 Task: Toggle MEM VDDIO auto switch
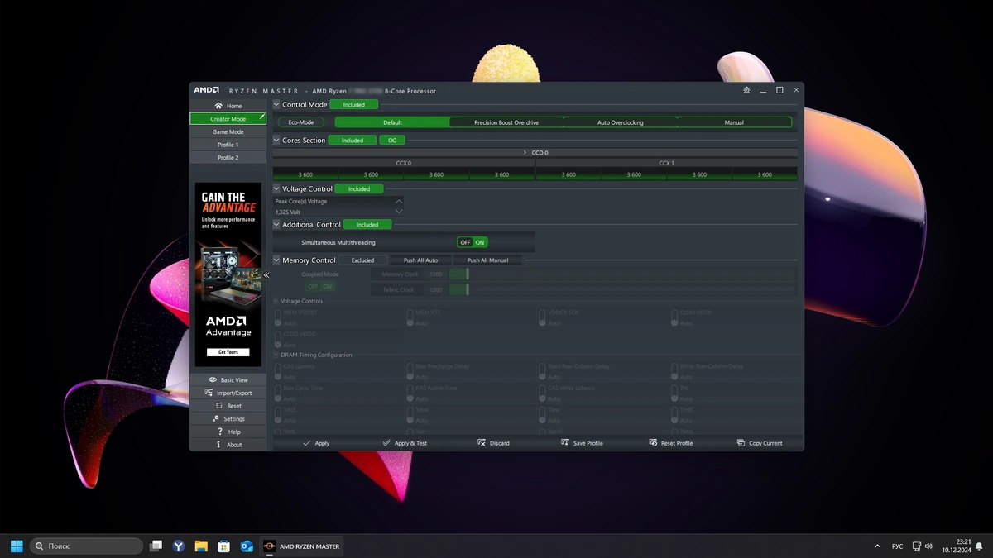coord(278,317)
